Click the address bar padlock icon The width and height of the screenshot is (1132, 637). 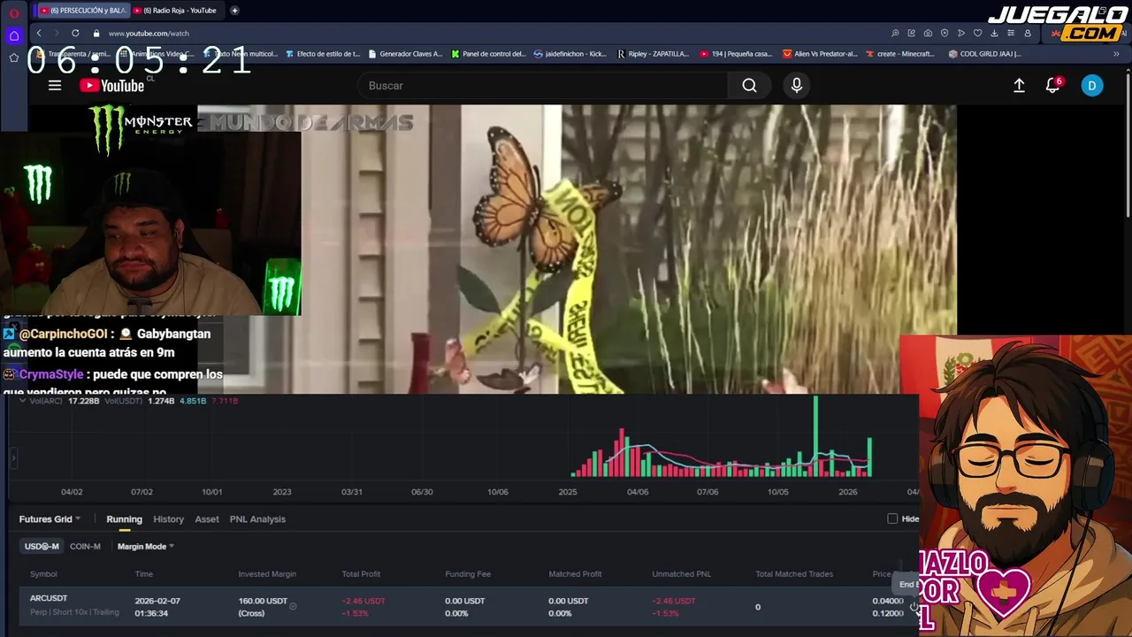click(x=96, y=33)
